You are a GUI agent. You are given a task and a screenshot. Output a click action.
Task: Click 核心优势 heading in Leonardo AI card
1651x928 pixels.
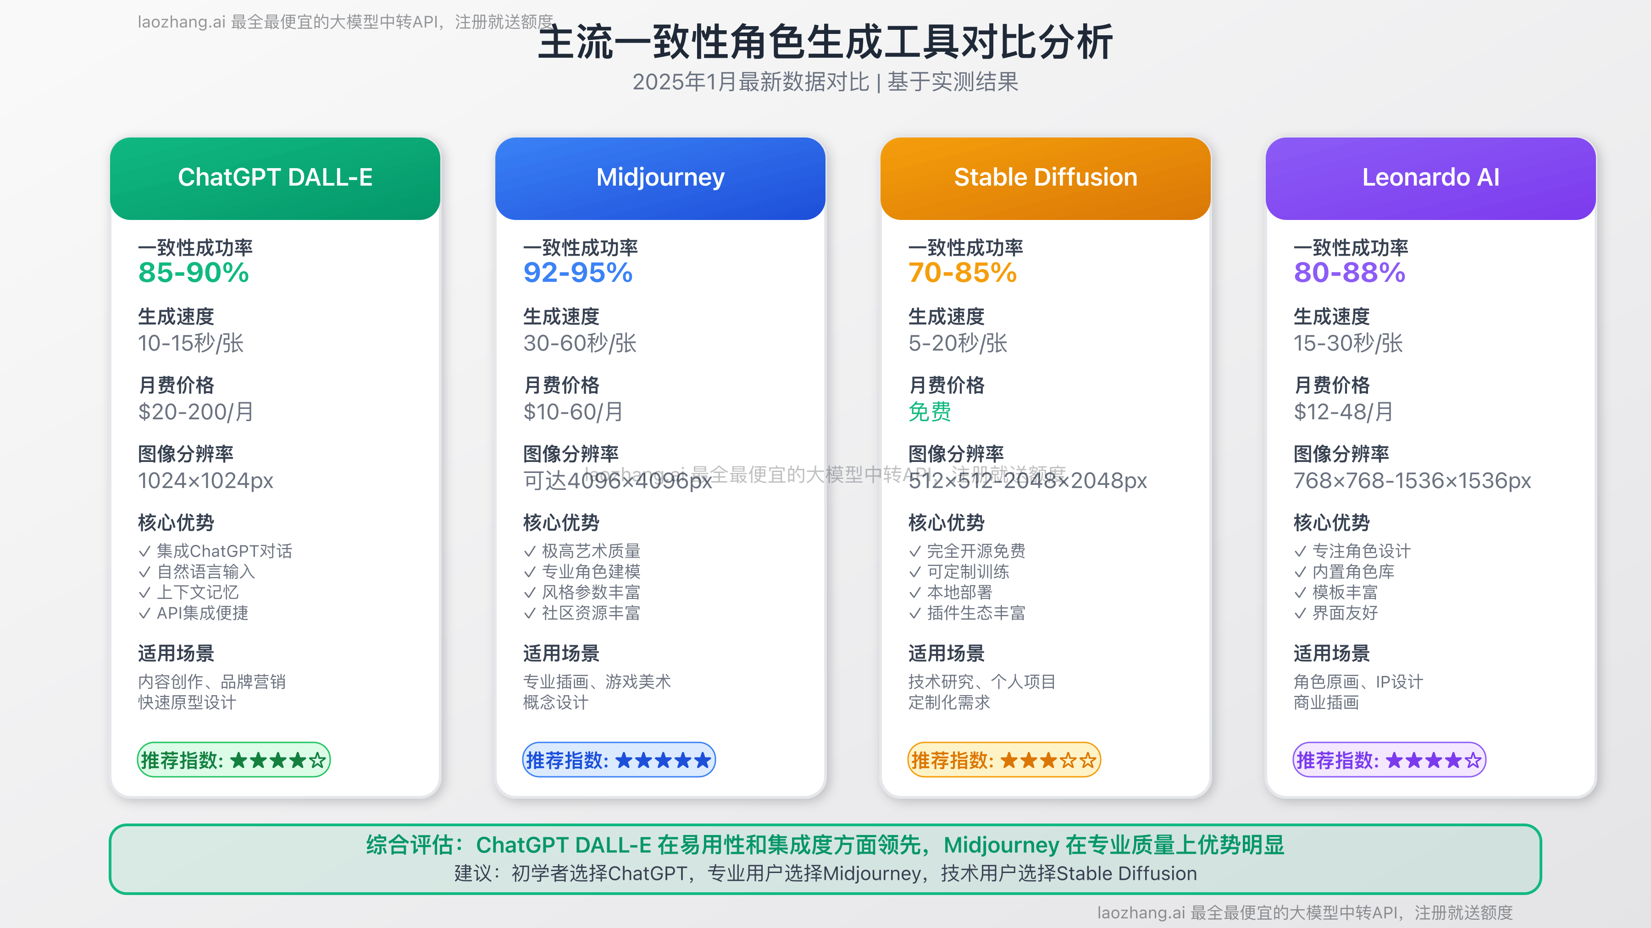point(1332,522)
